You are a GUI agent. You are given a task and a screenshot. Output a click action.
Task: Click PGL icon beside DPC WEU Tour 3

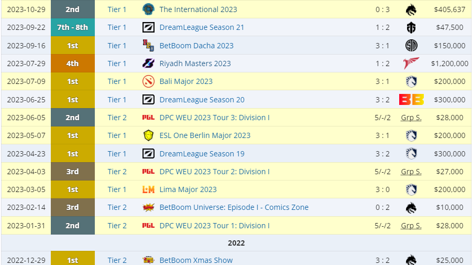tap(148, 118)
